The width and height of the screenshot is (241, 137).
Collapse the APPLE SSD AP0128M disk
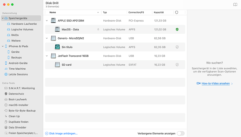(47, 21)
